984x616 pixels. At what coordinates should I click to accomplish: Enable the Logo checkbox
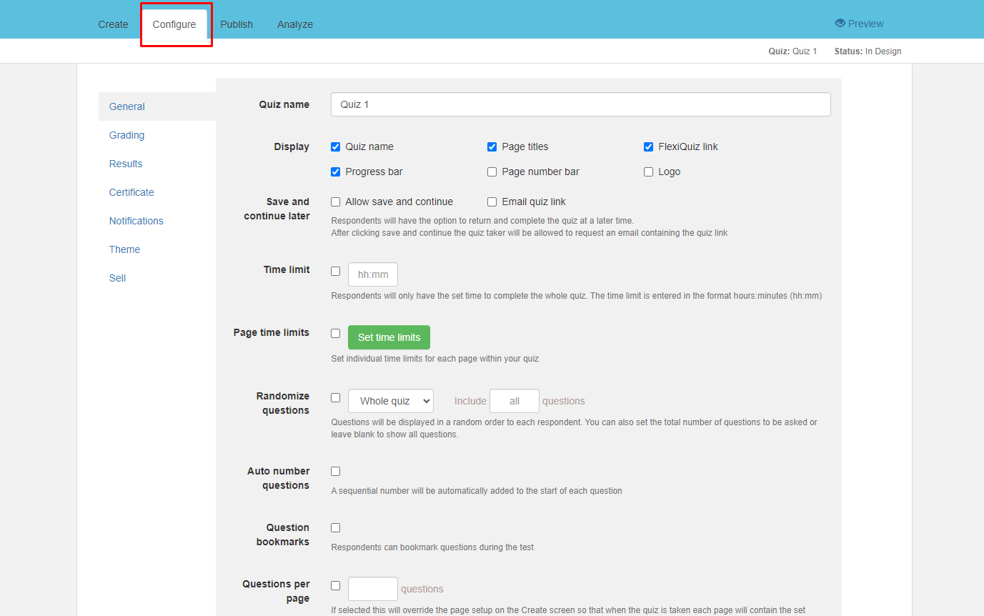648,172
